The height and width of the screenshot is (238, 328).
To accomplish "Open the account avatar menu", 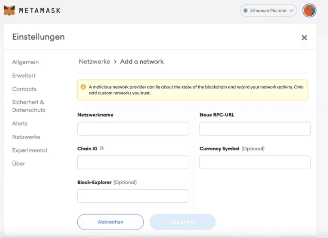I will [310, 11].
